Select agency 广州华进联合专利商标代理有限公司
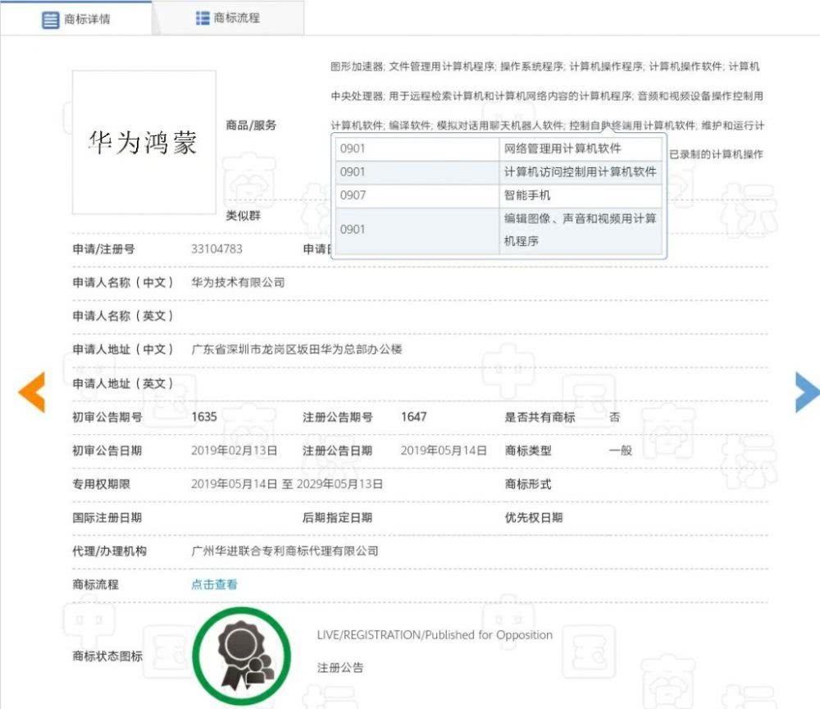The image size is (820, 709). [285, 551]
